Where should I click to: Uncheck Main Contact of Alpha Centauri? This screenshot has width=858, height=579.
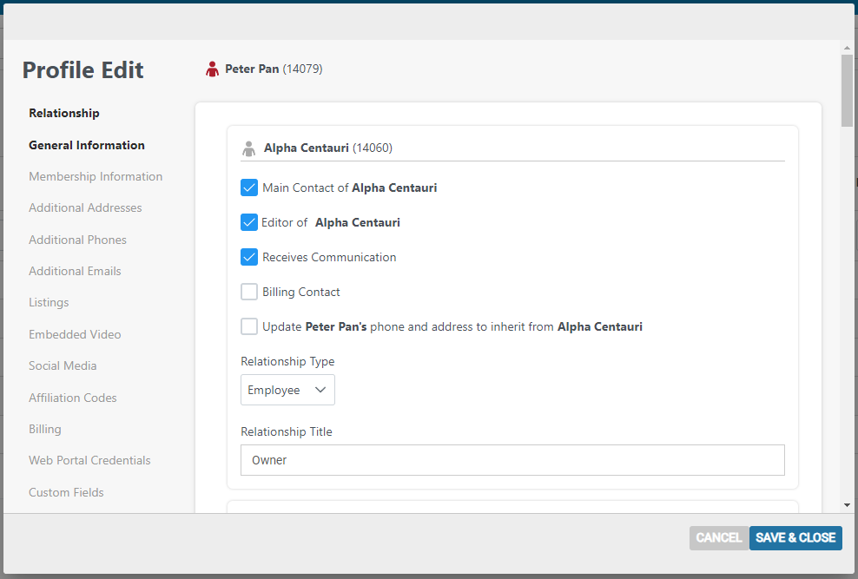pos(249,188)
